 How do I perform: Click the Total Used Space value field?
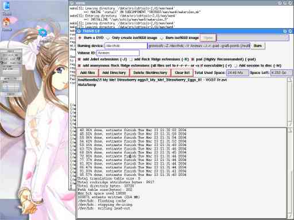(238, 73)
